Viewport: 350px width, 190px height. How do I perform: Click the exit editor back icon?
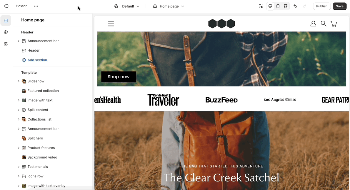click(x=6, y=6)
